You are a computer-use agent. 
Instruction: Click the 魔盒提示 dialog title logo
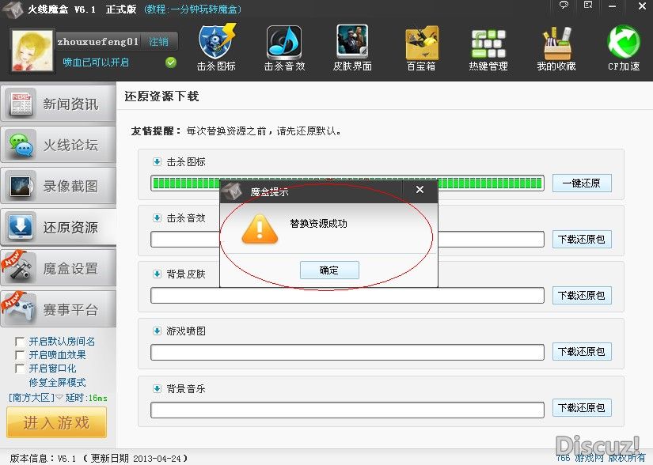tap(232, 191)
